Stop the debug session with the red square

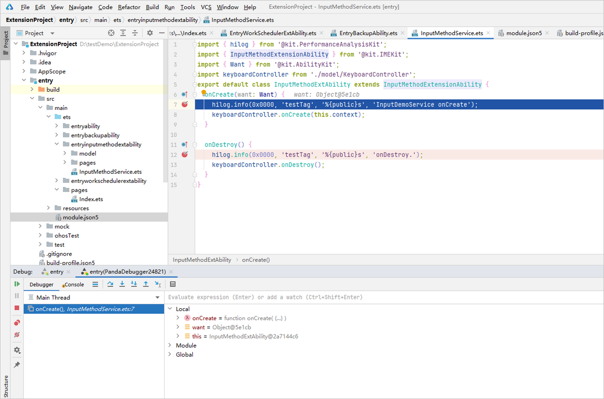point(17,308)
